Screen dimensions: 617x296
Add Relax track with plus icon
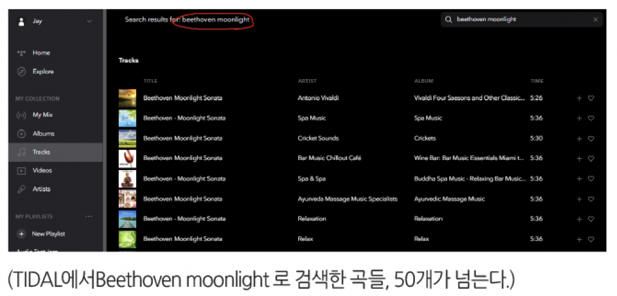(x=579, y=239)
